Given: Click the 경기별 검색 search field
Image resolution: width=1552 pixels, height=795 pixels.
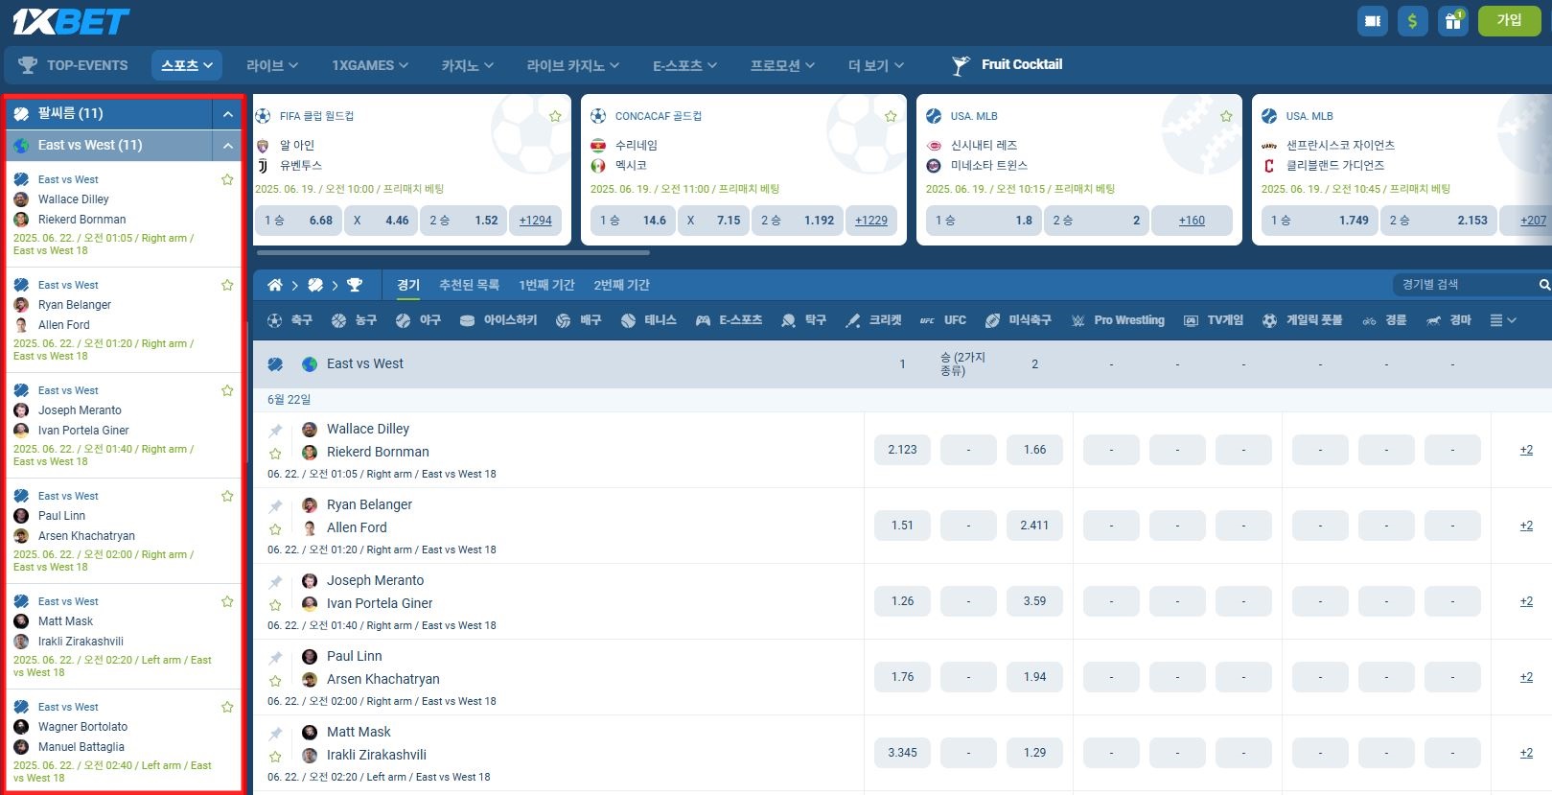Looking at the screenshot, I should [x=1464, y=285].
